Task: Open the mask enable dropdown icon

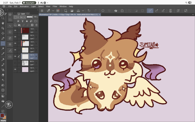Action: [x=36, y=21]
